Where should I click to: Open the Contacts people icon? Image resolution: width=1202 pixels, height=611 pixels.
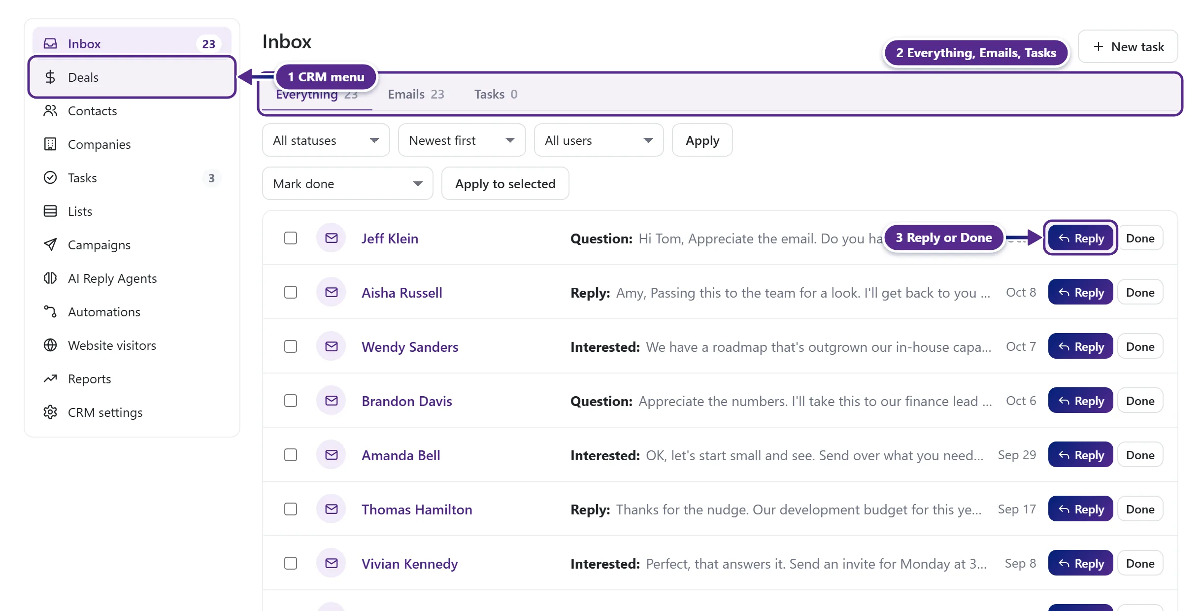tap(50, 110)
